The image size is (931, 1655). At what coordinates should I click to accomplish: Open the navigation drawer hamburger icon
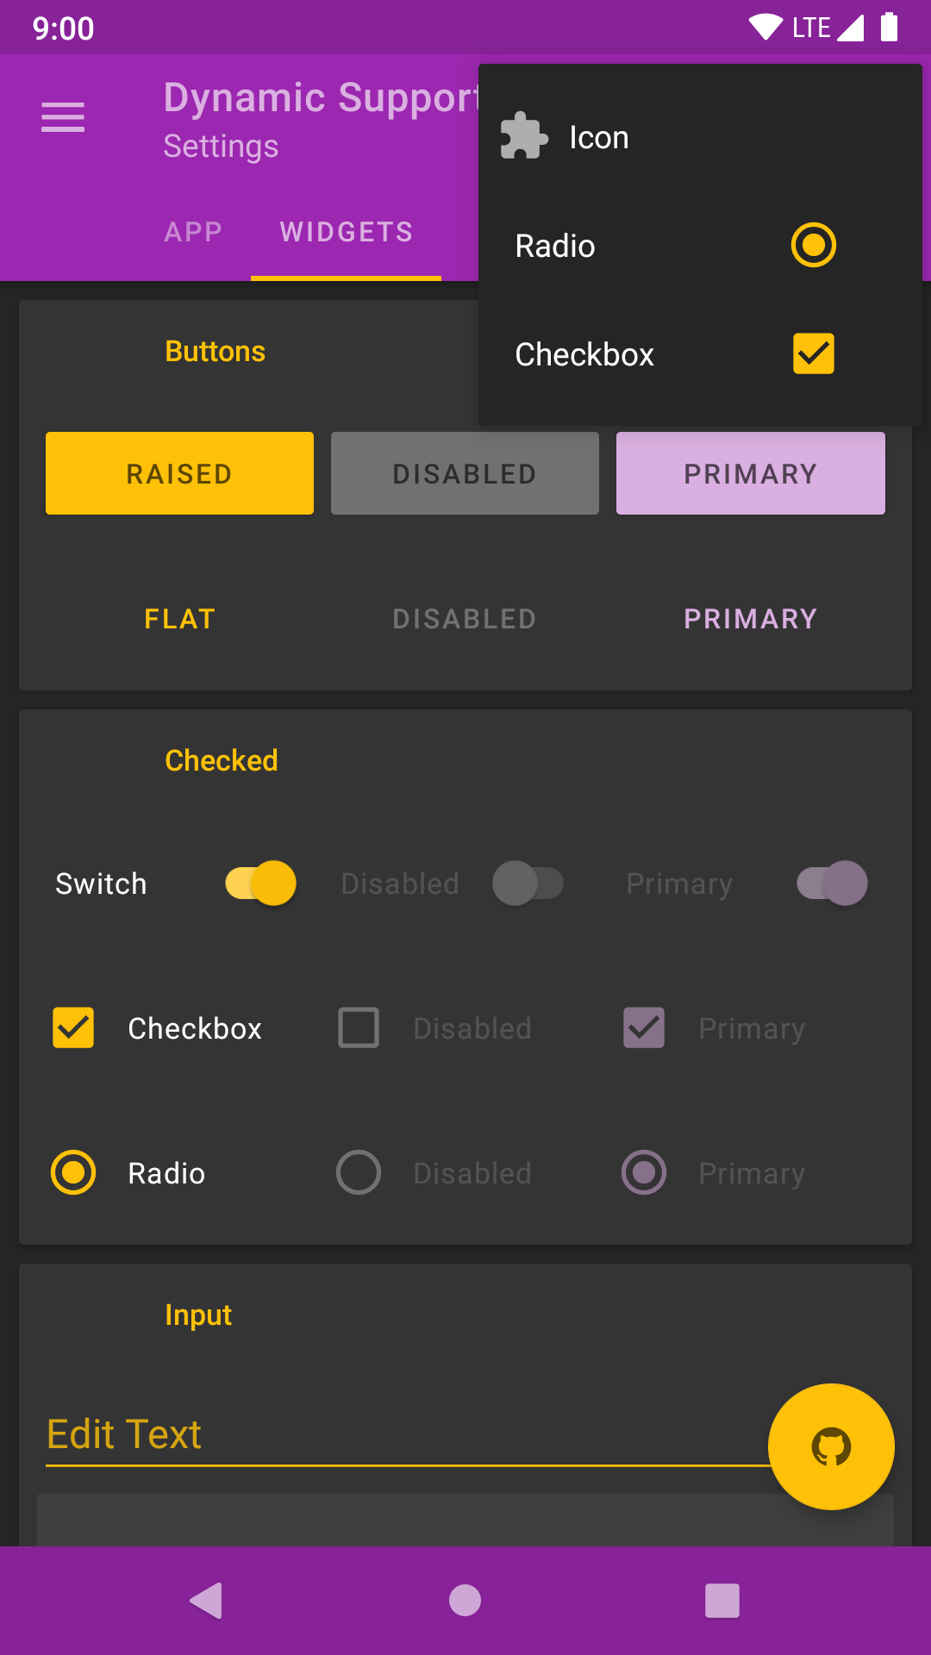click(x=62, y=116)
